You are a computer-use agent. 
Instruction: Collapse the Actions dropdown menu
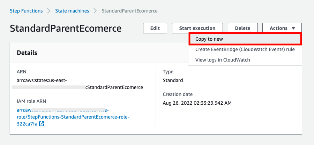coord(282,28)
